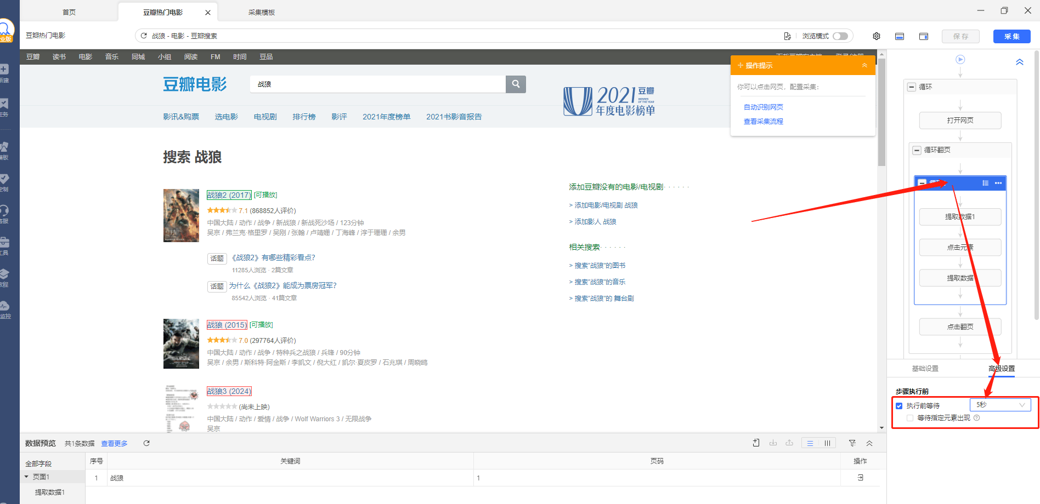The width and height of the screenshot is (1040, 504).
Task: Open 影讯&购票 in Douban movie nav
Action: (181, 117)
